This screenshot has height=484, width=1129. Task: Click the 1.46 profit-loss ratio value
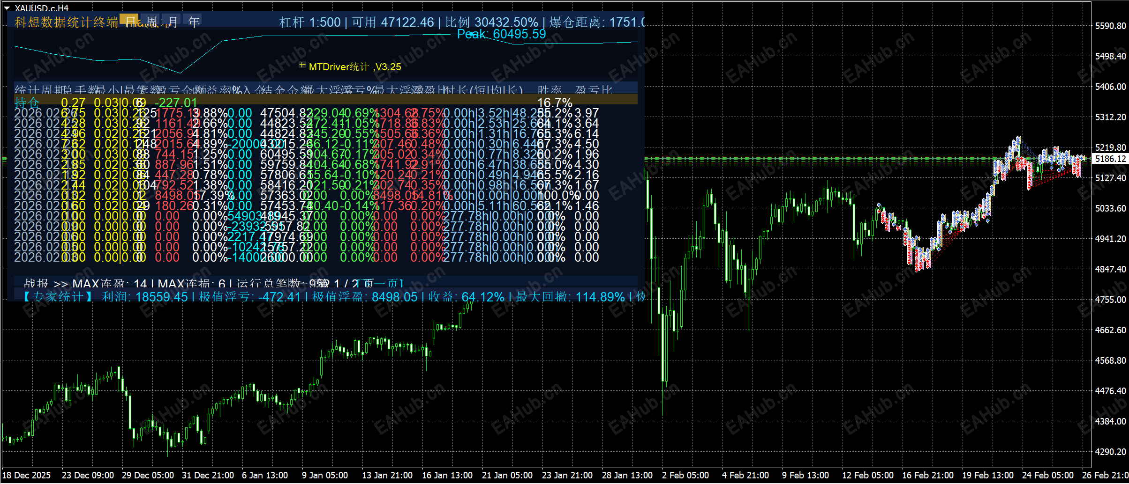click(587, 205)
